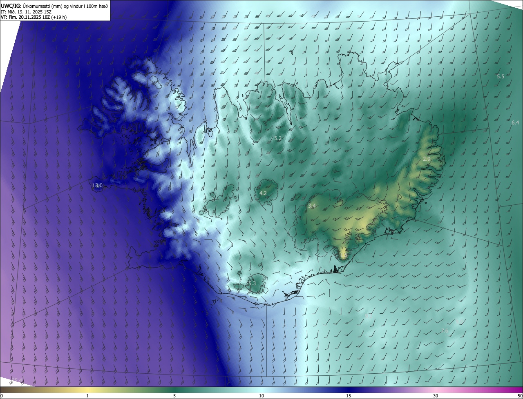Click the valid time line "VT: Fim. 20.11.2025 10Z (+19 h)"
The image size is (523, 399).
pyautogui.click(x=34, y=18)
